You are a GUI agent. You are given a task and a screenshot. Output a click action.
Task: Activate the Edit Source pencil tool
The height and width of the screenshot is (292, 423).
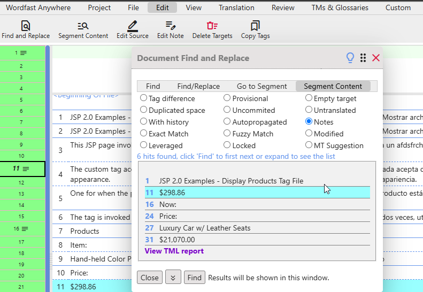pyautogui.click(x=133, y=30)
